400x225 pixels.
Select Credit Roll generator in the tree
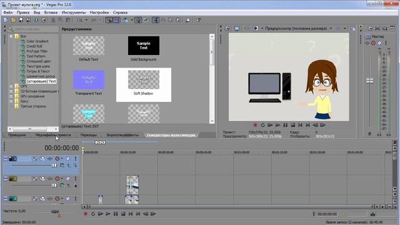tap(34, 46)
